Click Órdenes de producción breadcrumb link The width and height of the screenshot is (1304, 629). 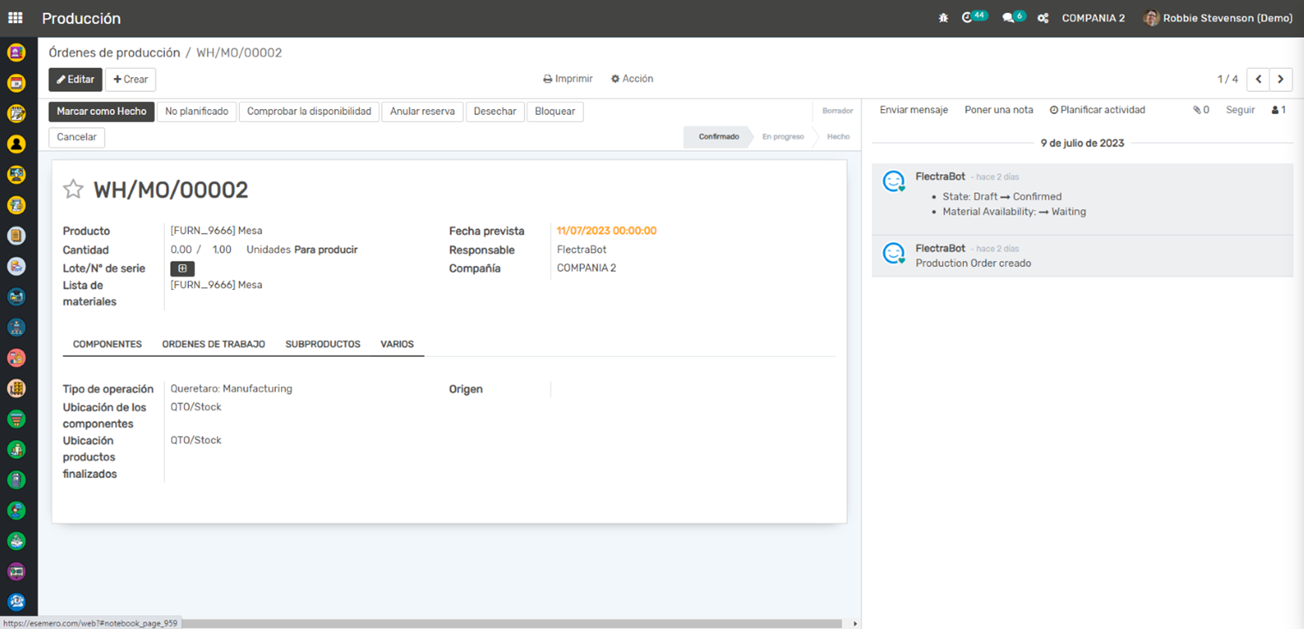pos(114,52)
